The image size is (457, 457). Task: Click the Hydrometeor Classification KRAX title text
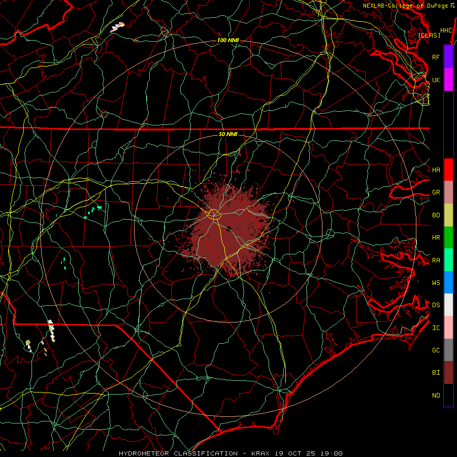(x=231, y=453)
